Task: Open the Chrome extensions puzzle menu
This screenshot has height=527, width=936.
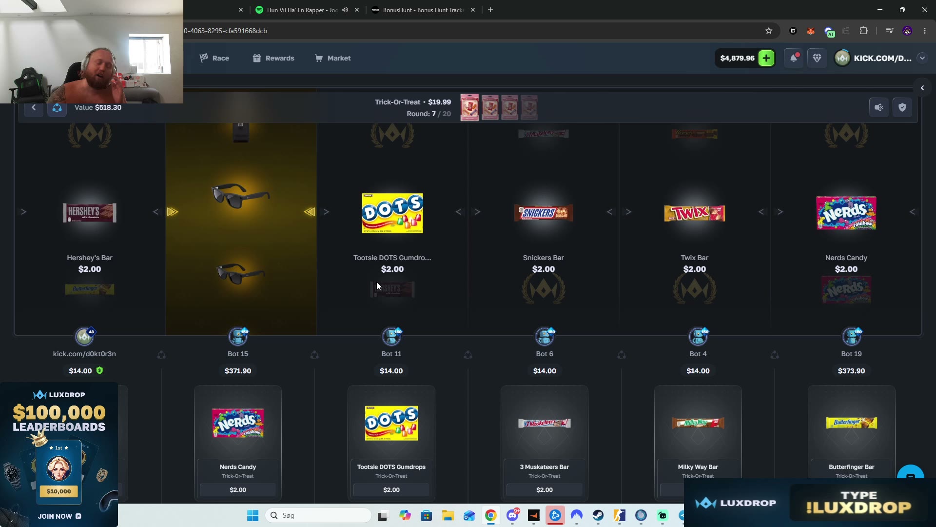Action: 863,31
